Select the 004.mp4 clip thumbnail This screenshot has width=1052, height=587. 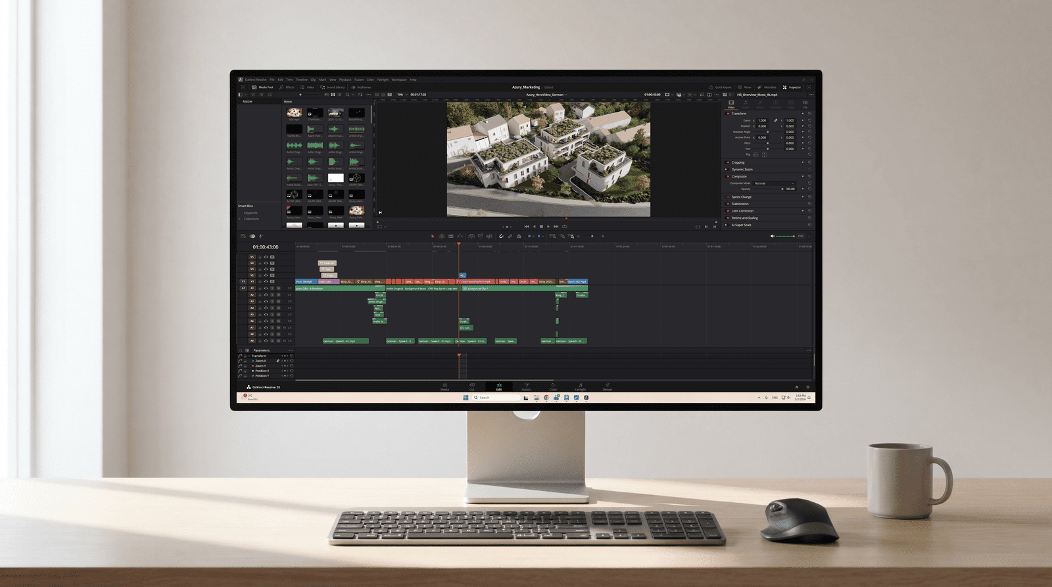pyautogui.click(x=294, y=113)
